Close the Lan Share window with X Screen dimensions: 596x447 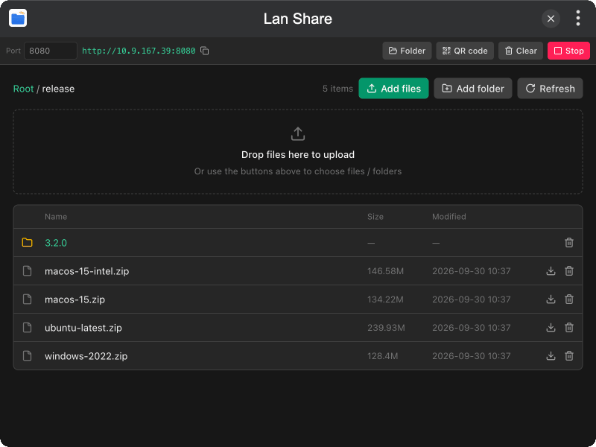coord(551,19)
